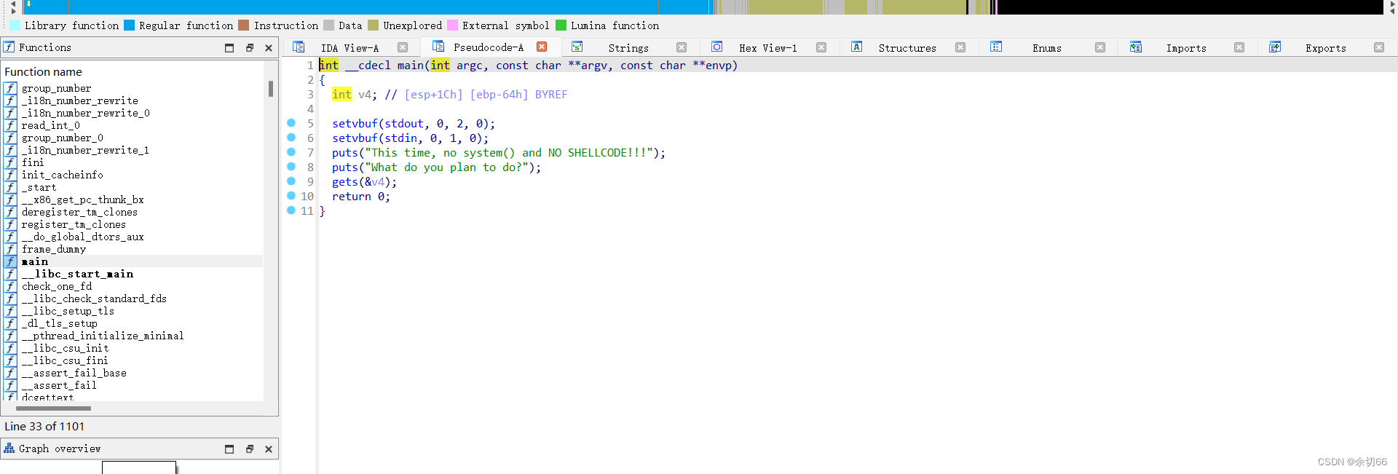Image resolution: width=1398 pixels, height=474 pixels.
Task: Toggle breakpoint dot on line 9
Action: [291, 181]
